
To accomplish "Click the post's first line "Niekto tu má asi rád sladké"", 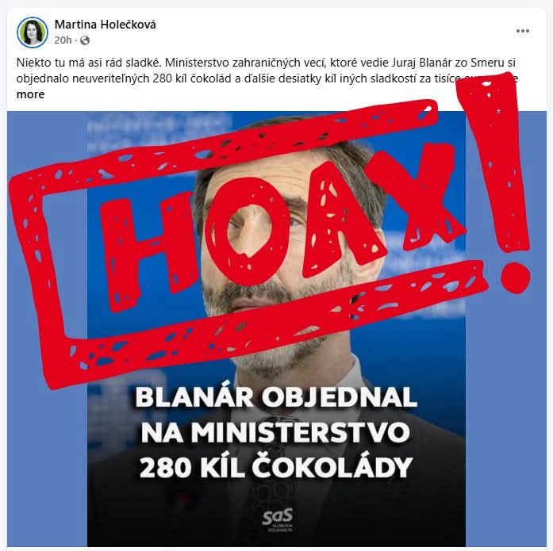I will (x=89, y=63).
